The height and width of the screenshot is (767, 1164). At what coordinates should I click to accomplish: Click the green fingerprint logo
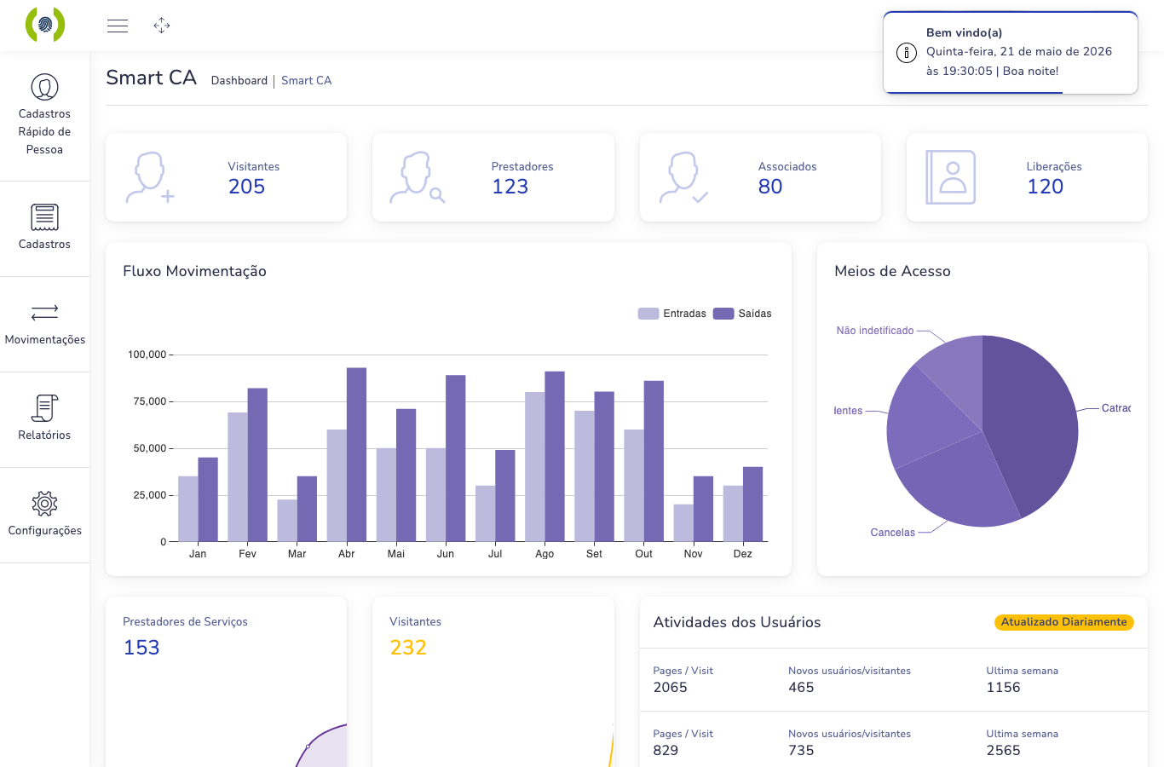tap(45, 25)
